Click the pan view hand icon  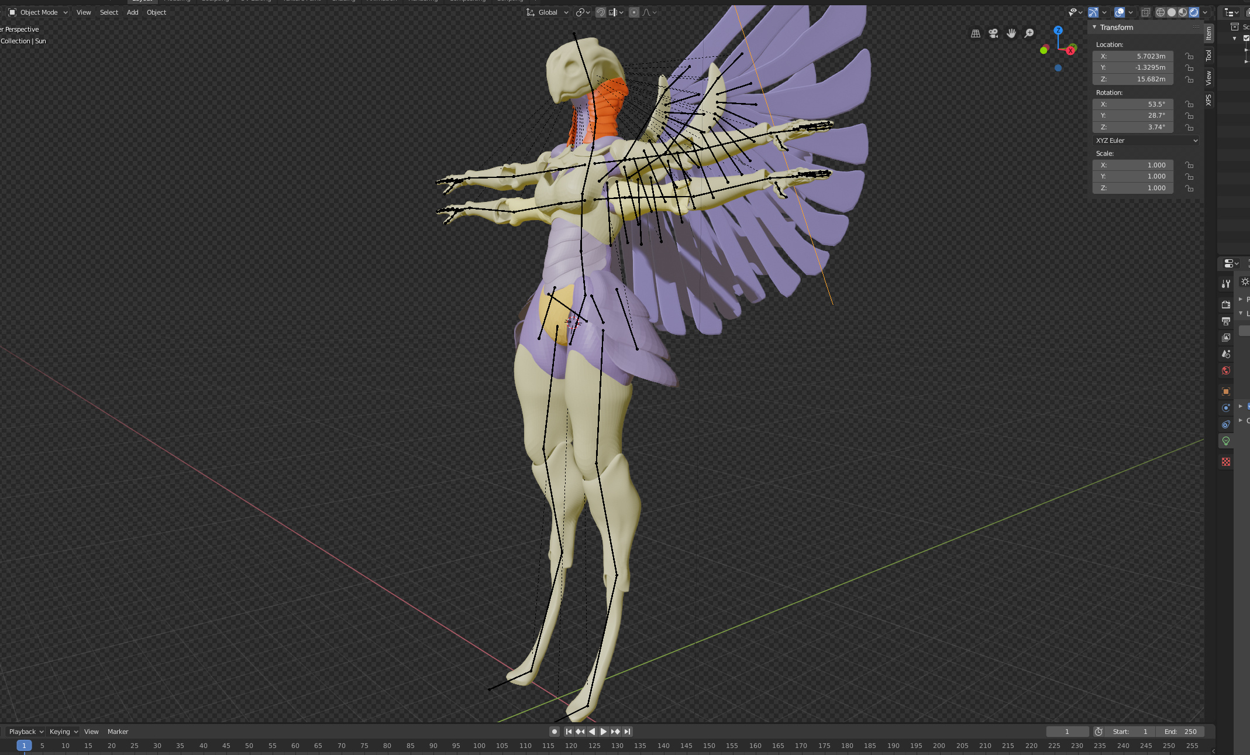click(x=1011, y=33)
